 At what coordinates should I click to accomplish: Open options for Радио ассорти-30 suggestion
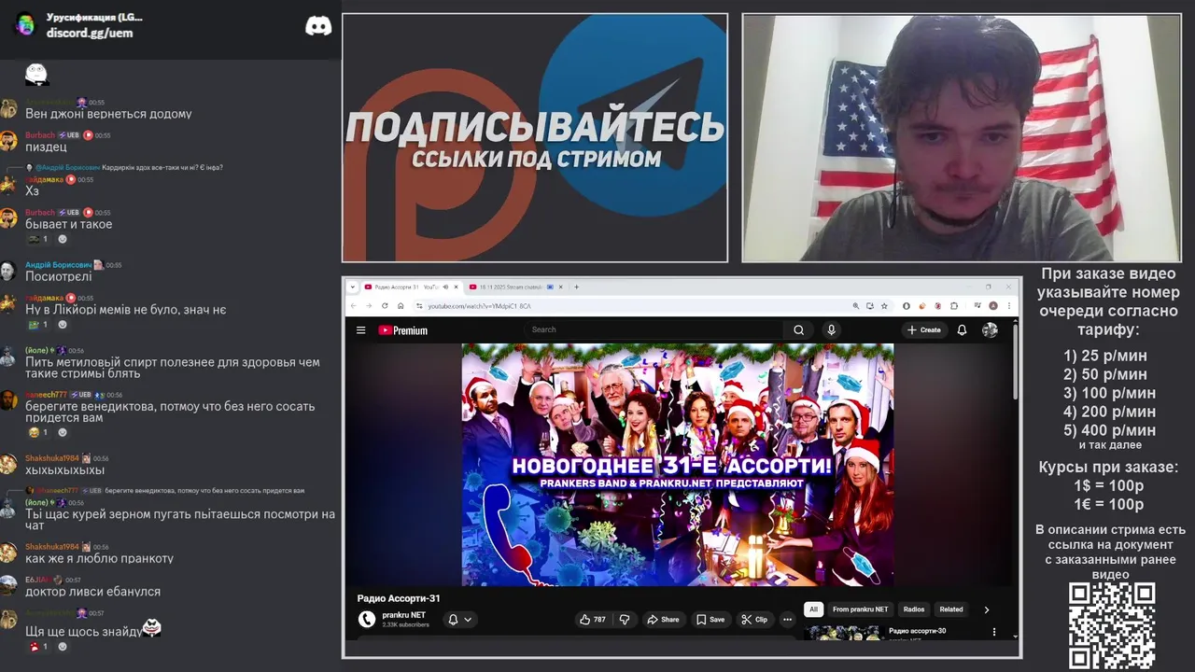click(x=993, y=632)
